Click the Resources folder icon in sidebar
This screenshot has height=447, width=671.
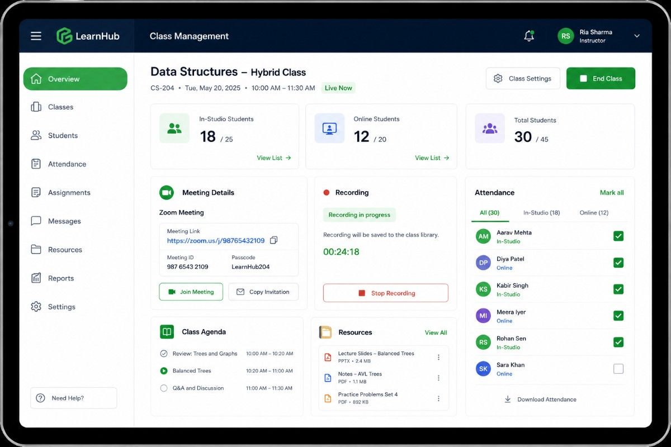click(36, 249)
